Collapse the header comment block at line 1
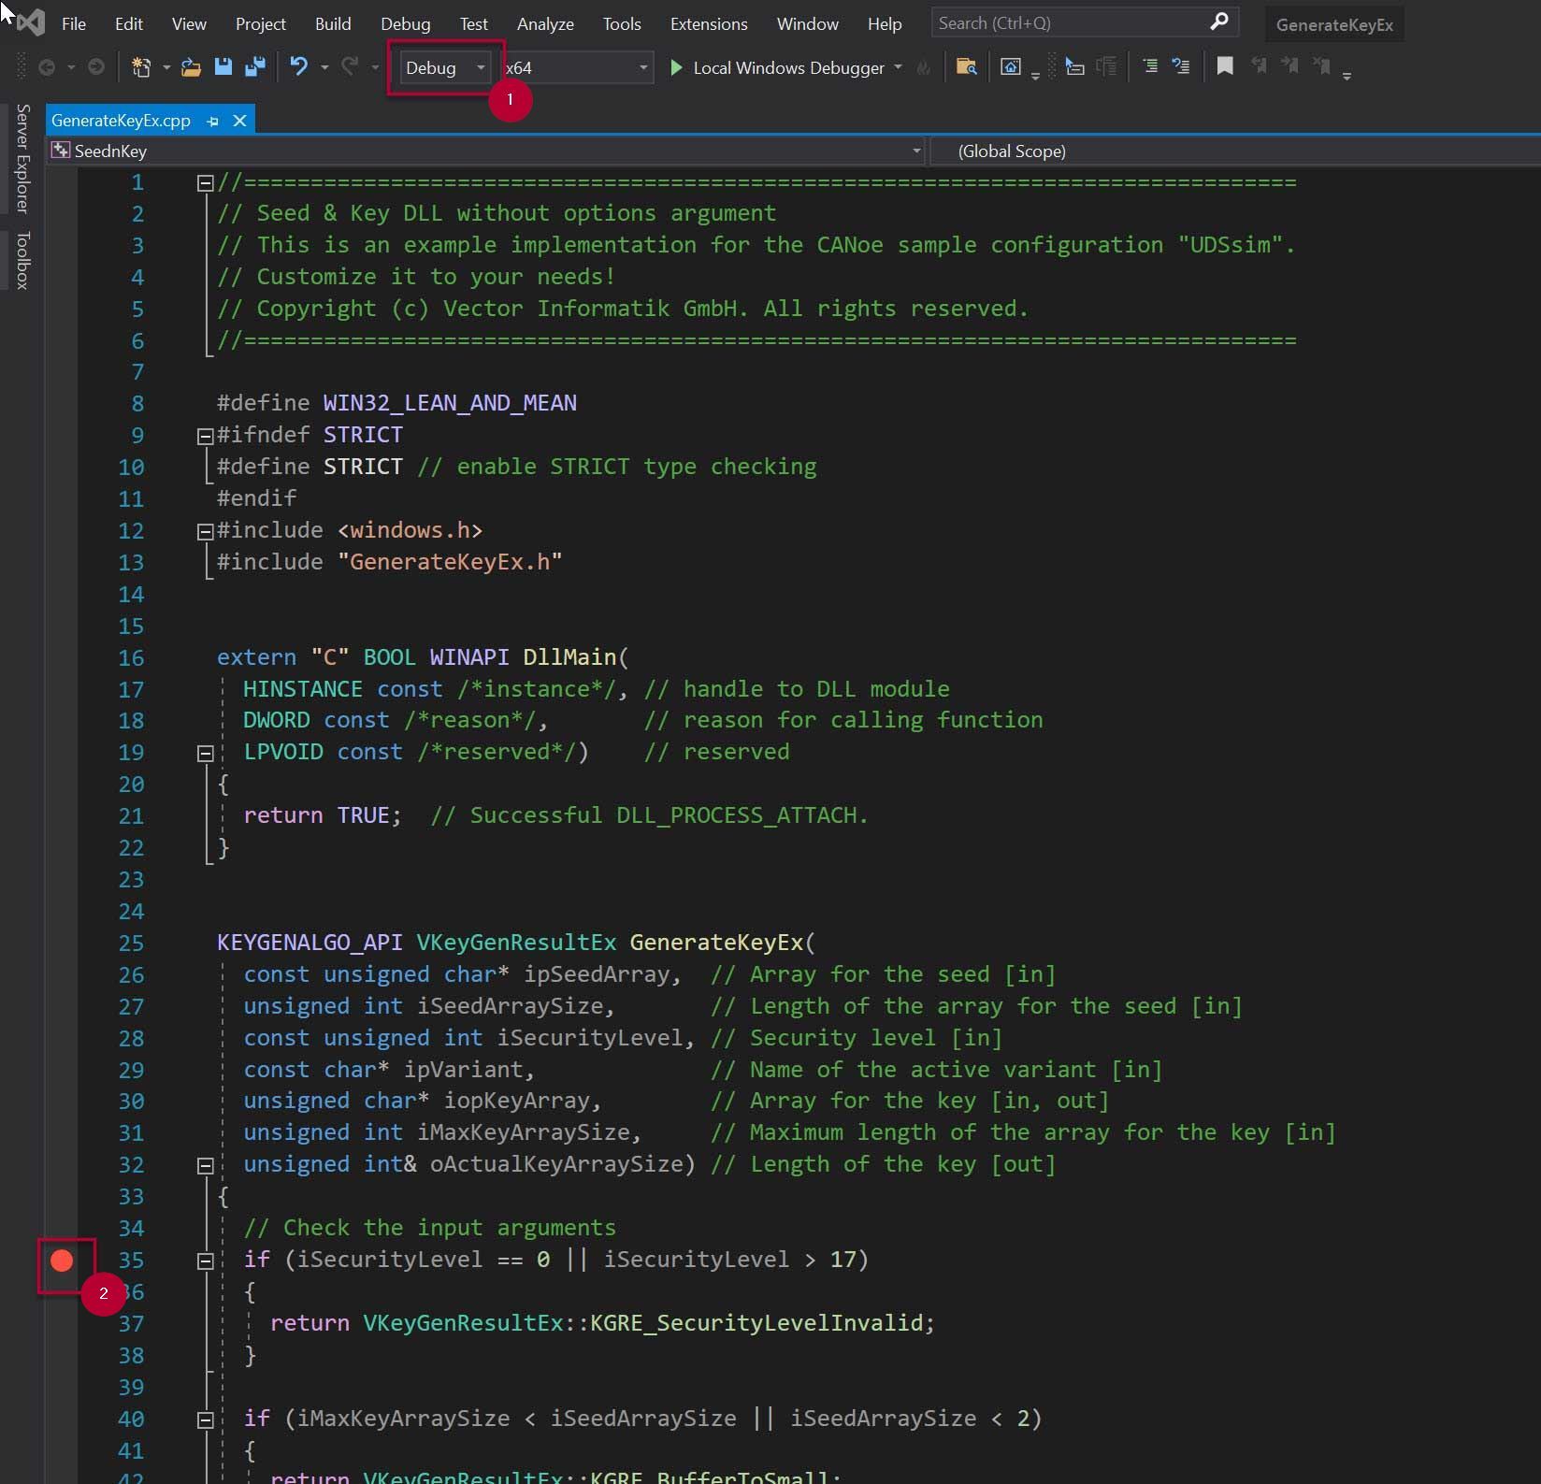Image resolution: width=1541 pixels, height=1484 pixels. pyautogui.click(x=206, y=183)
